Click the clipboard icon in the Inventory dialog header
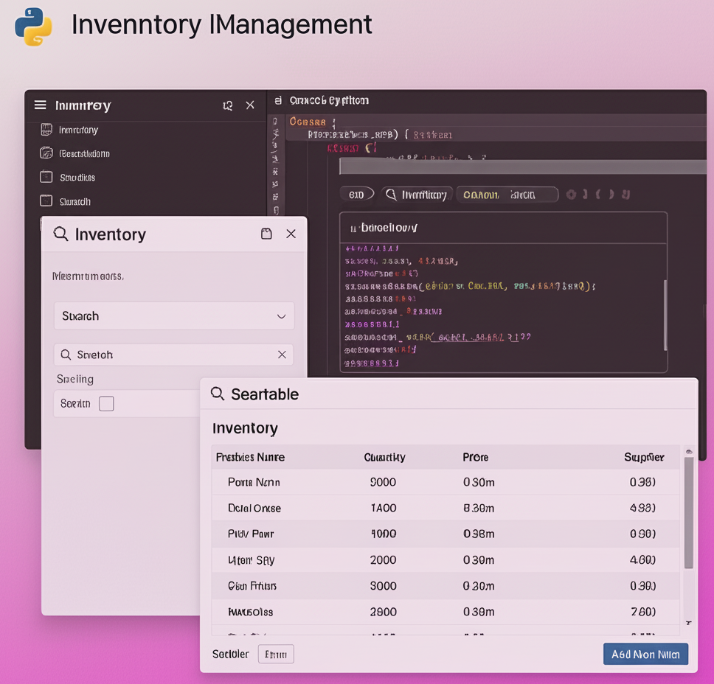Image resolution: width=714 pixels, height=684 pixels. click(x=266, y=233)
